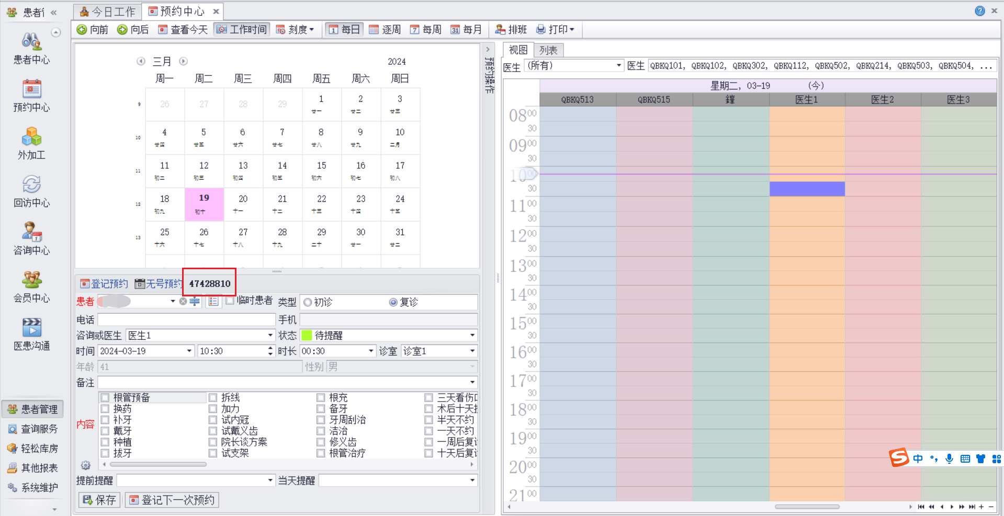Switch to 每日 view
This screenshot has height=516, width=1004.
(344, 30)
